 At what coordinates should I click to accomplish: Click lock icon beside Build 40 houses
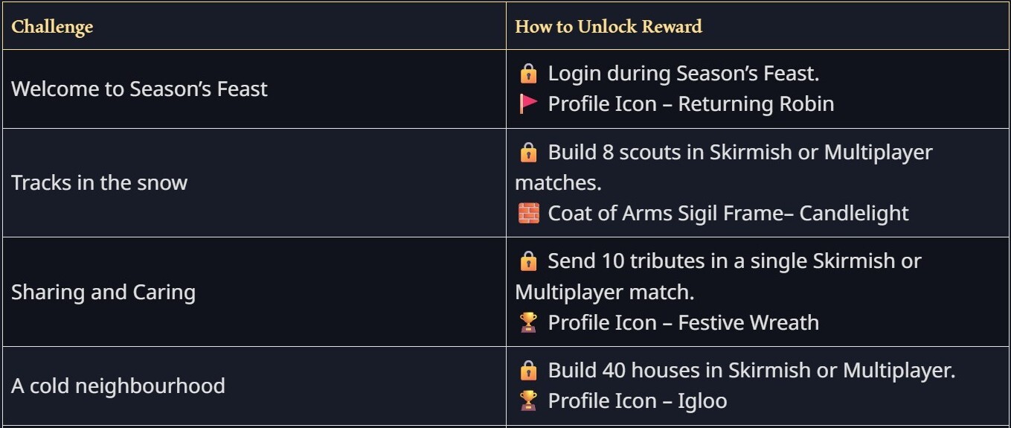click(528, 370)
